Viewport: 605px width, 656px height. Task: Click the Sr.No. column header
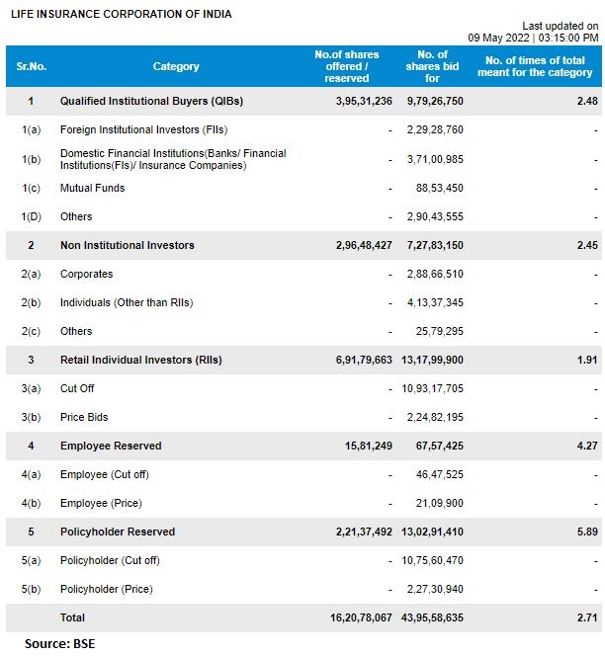click(31, 66)
